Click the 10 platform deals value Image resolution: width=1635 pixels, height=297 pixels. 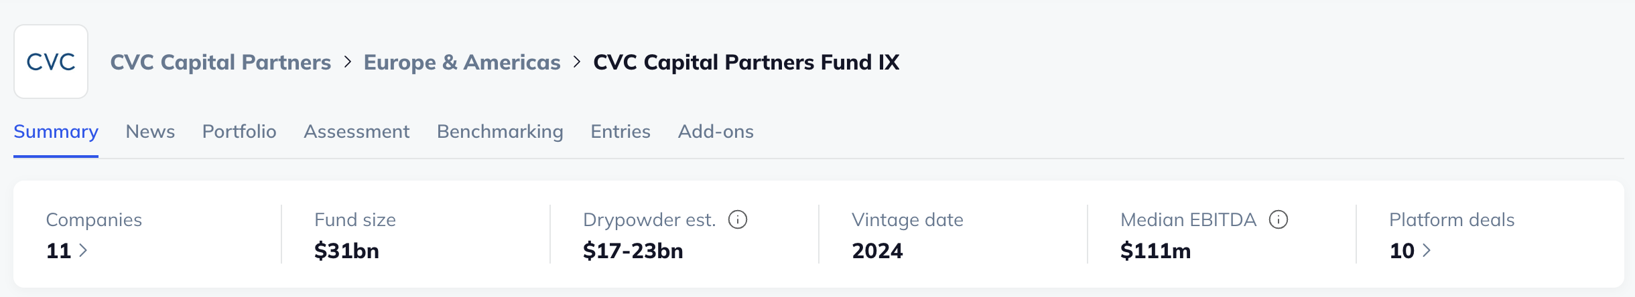pos(1401,251)
